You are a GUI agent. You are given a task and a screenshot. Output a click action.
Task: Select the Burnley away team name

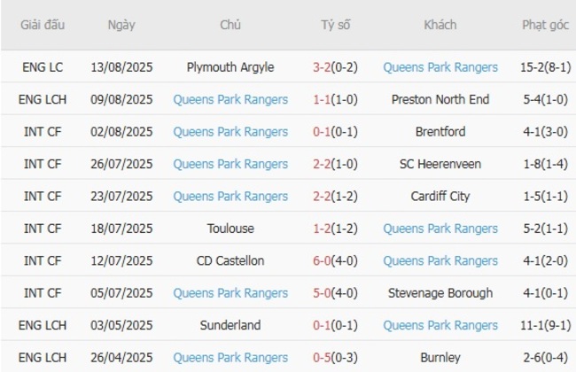point(440,358)
